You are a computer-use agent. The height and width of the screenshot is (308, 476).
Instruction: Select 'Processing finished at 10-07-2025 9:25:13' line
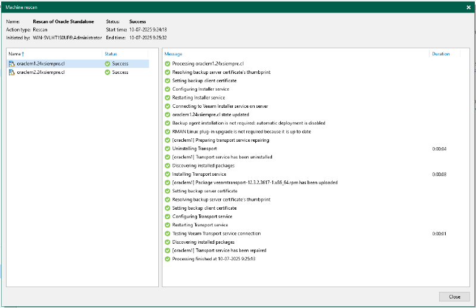[x=214, y=259]
